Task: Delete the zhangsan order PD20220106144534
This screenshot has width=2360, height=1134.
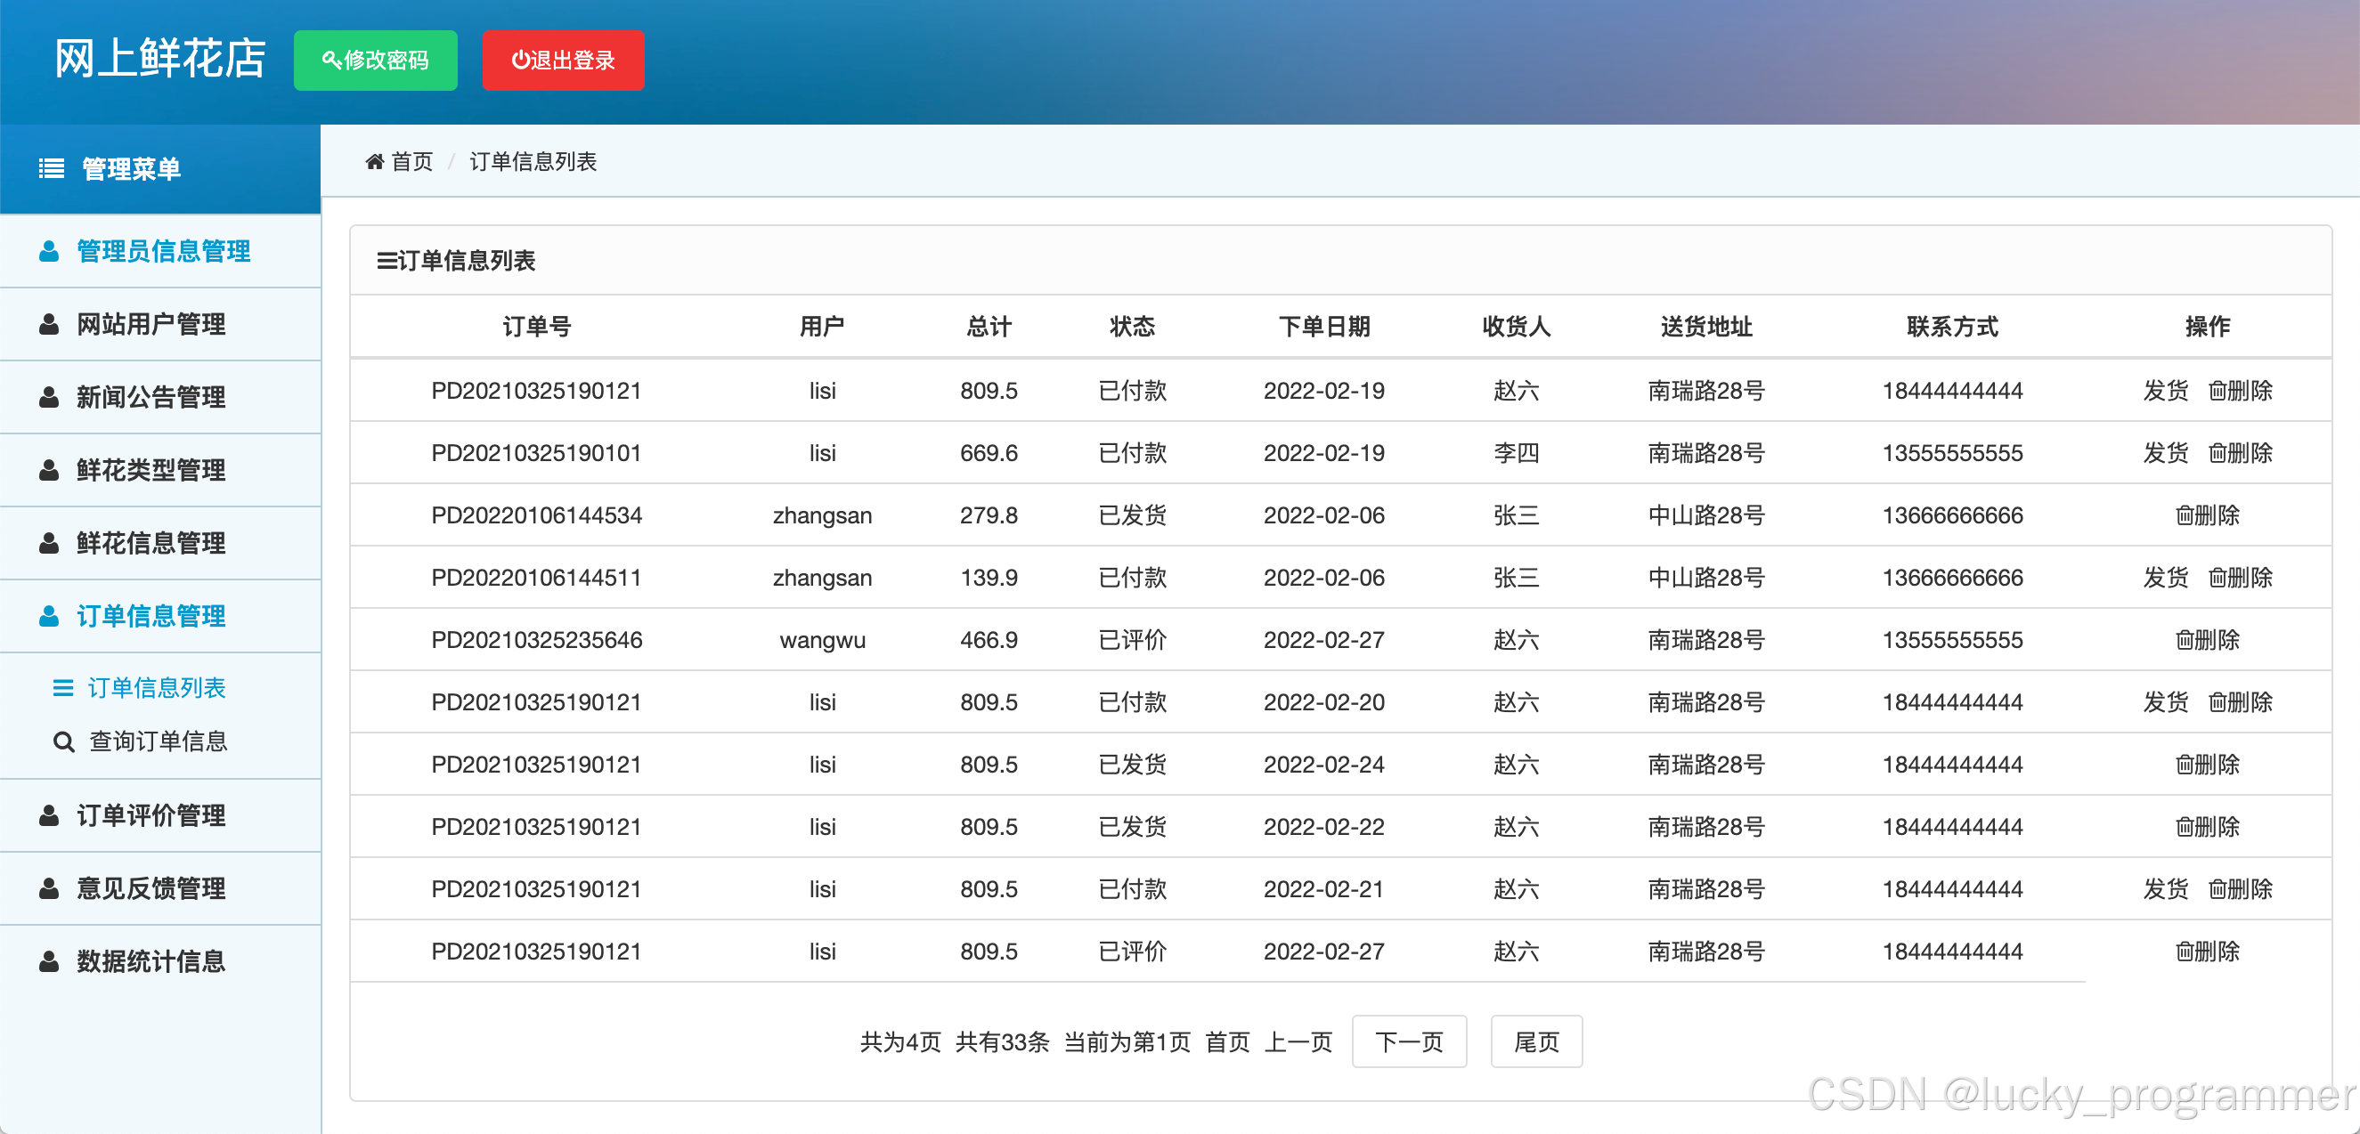Action: point(2207,515)
